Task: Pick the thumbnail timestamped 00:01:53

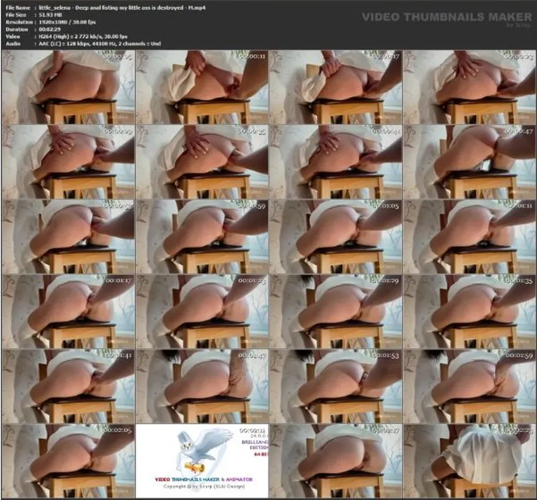Action: [x=336, y=386]
